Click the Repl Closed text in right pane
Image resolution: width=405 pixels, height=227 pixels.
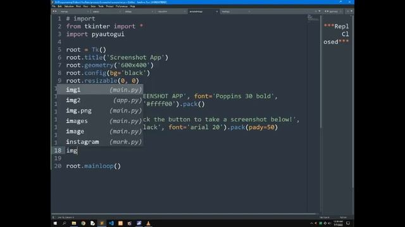point(336,34)
